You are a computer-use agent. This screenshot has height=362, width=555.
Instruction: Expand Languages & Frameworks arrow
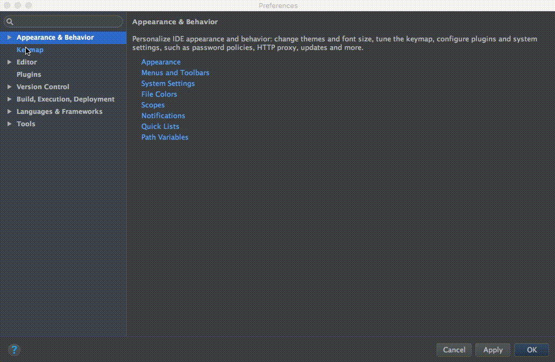click(10, 111)
